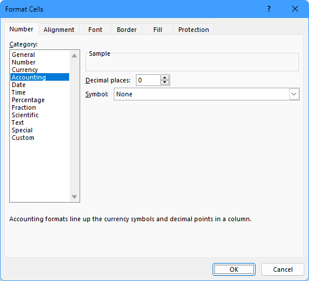
Task: Select the Fraction category
Action: click(39, 107)
